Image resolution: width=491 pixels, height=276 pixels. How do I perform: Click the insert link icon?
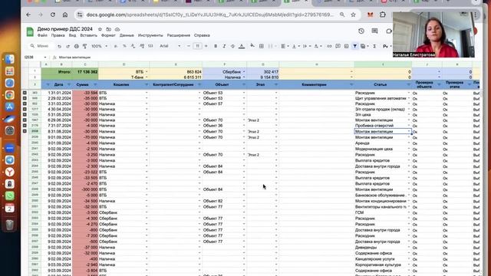tap(329, 46)
